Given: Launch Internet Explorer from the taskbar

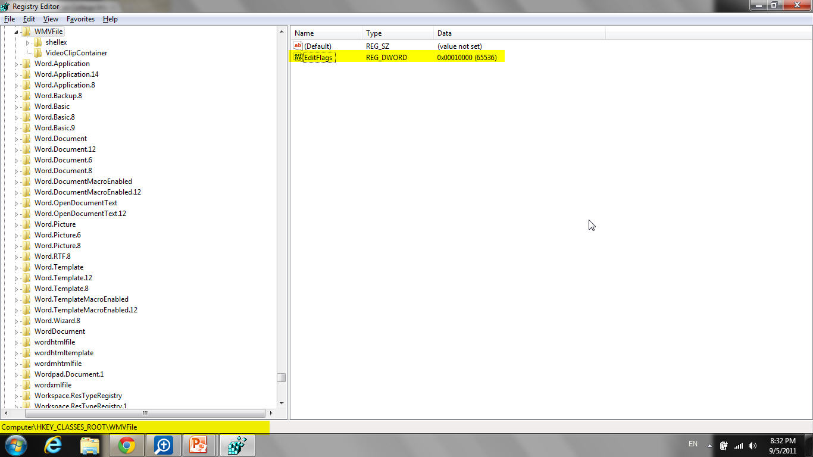Looking at the screenshot, I should pyautogui.click(x=54, y=445).
